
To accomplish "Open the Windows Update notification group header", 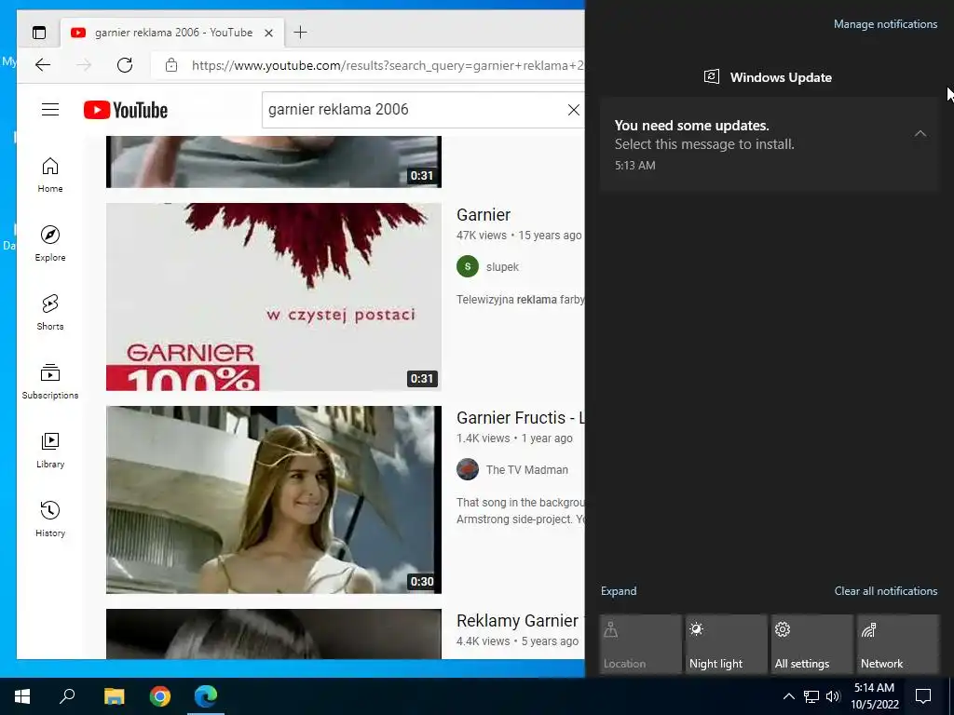I will (769, 77).
